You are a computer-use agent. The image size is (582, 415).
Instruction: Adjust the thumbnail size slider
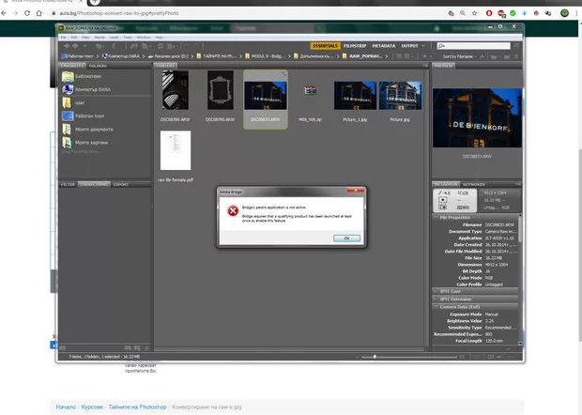point(375,357)
